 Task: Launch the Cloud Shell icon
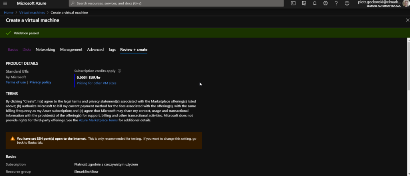tap(293, 3)
